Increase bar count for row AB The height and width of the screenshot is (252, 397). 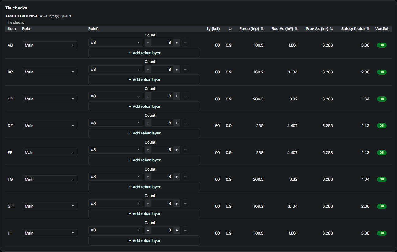(176, 43)
